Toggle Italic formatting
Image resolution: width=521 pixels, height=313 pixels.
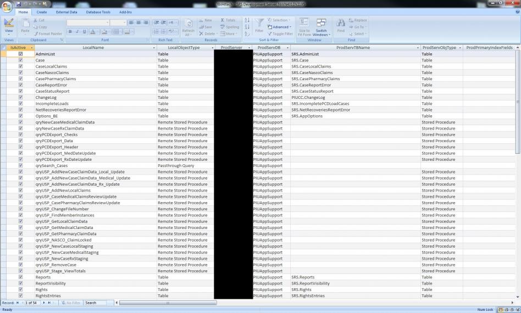coord(77,32)
